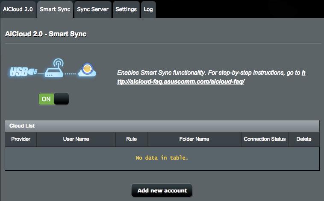
Task: Click the Delete column header
Action: coord(304,139)
